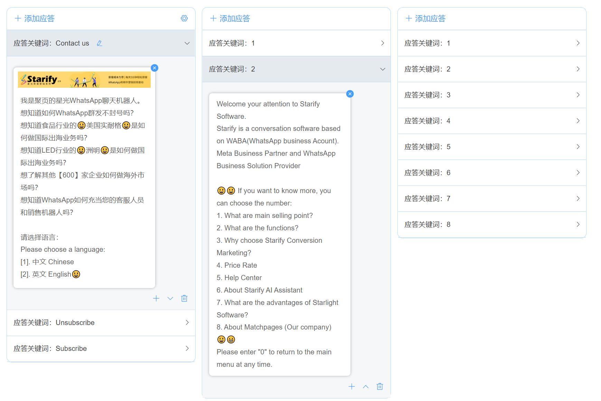Click the '[1]. 中文 Chinese' text line
Image resolution: width=601 pixels, height=401 pixels.
pyautogui.click(x=47, y=262)
